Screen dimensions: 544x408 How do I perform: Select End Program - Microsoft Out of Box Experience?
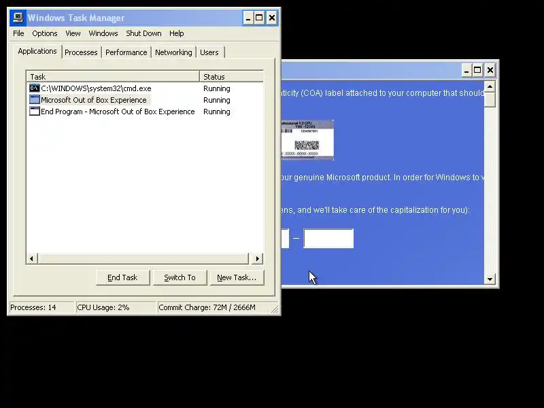118,112
